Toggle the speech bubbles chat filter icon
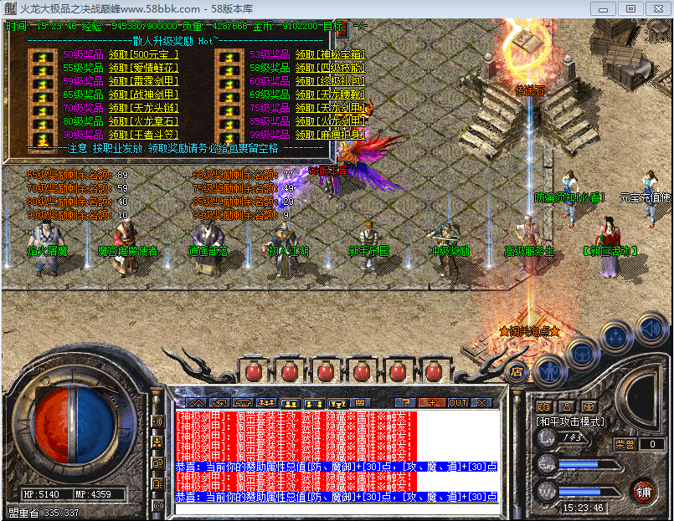The image size is (674, 521). coord(157,463)
